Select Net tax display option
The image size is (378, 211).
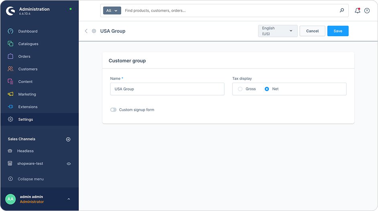pyautogui.click(x=267, y=89)
